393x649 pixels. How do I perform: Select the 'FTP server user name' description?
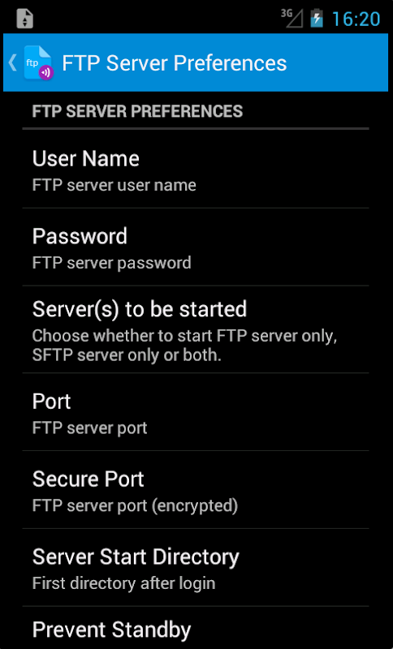pos(114,185)
